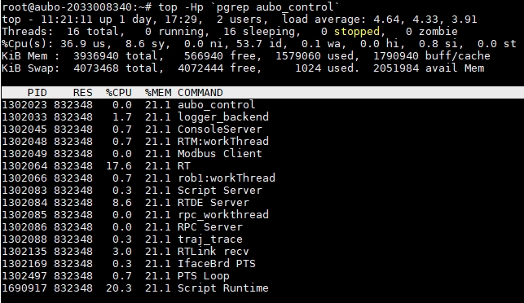
Task: Select PID 1302064
Action: click(24, 166)
